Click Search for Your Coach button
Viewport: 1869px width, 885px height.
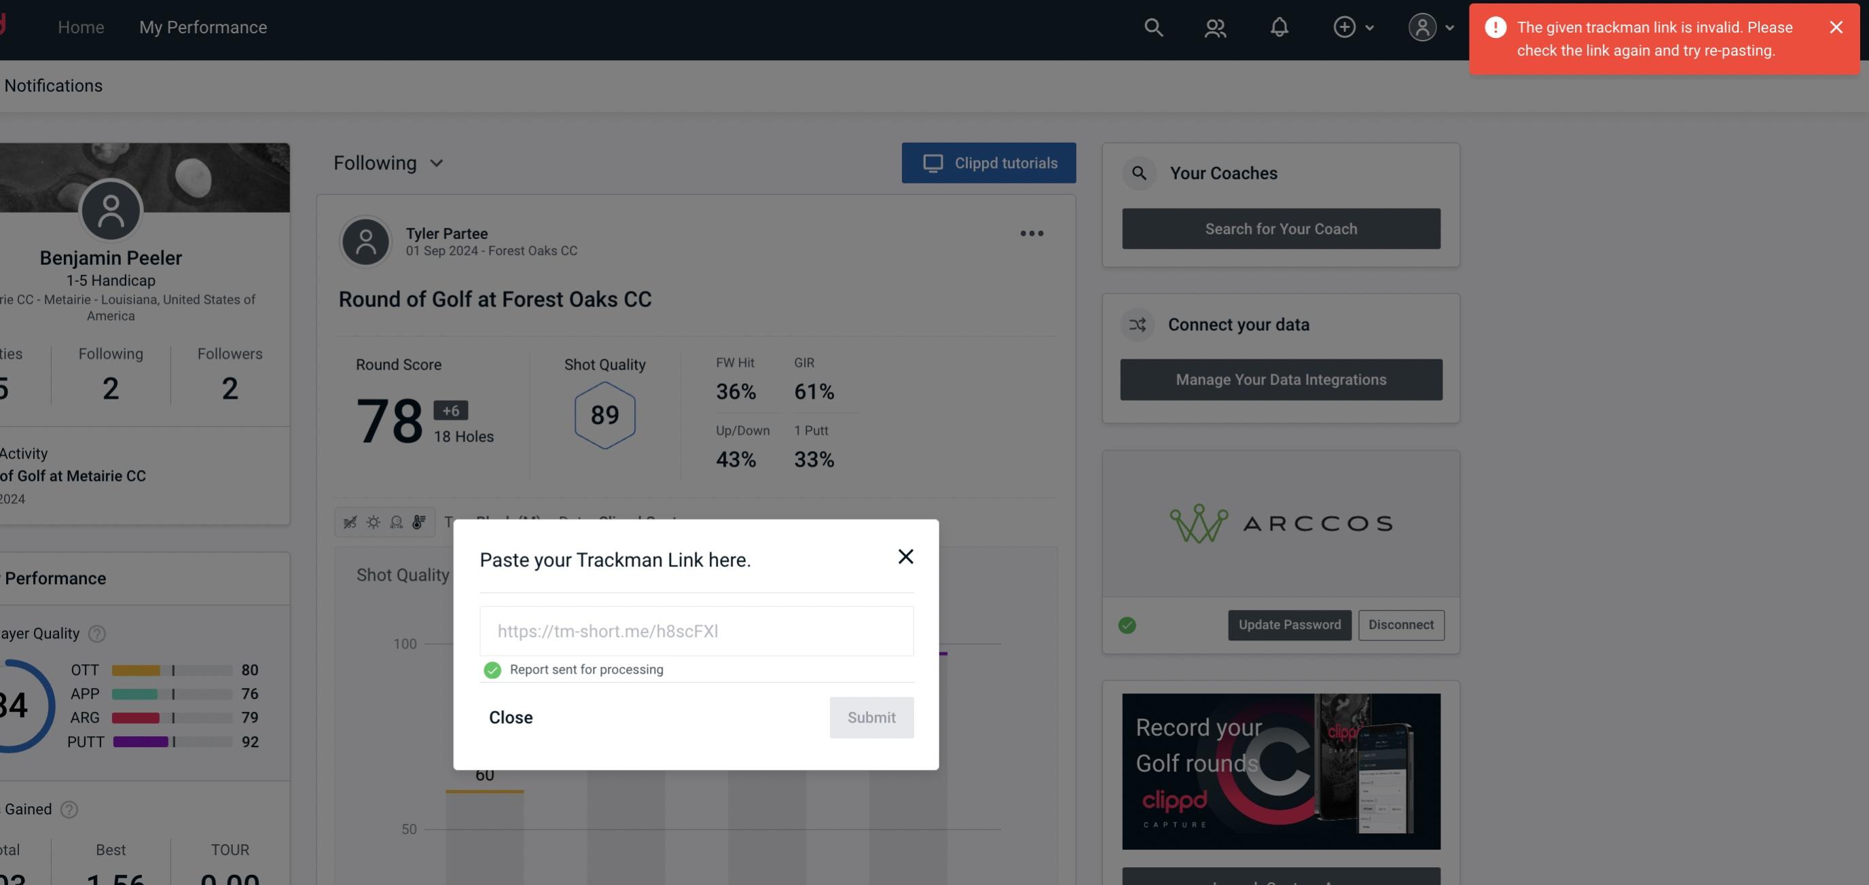coord(1282,229)
